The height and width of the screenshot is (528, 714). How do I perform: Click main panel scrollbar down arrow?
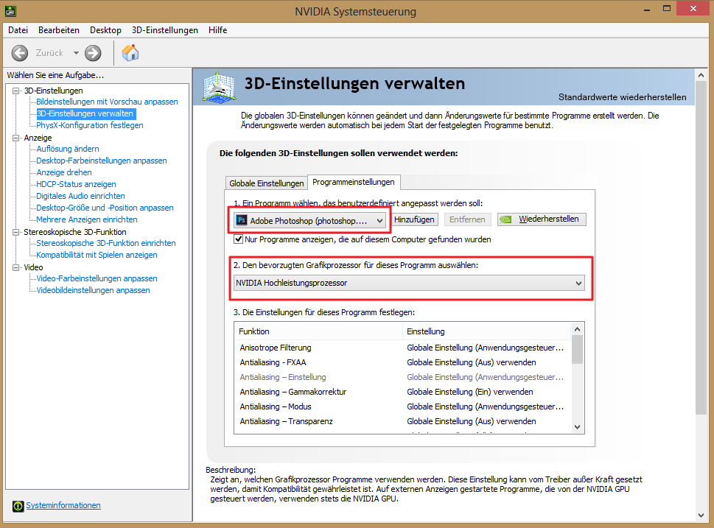[x=701, y=515]
